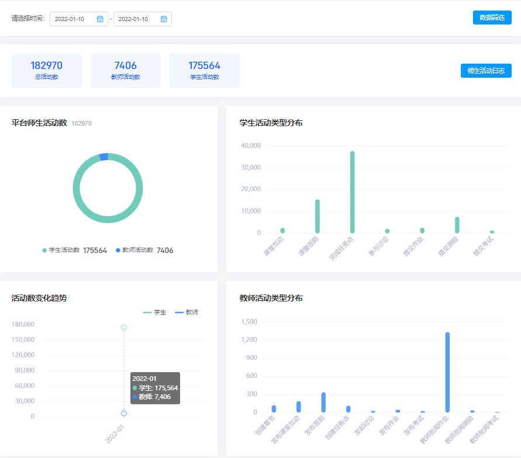Click the blue teacher segment of donut
This screenshot has width=521, height=458.
click(103, 157)
